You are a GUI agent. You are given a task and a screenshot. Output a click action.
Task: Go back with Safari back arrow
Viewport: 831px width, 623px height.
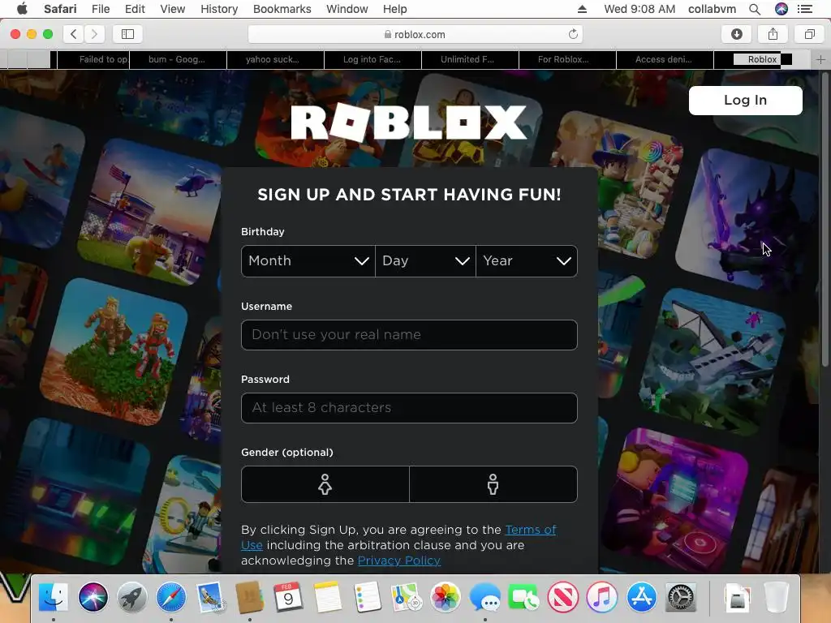click(x=74, y=34)
